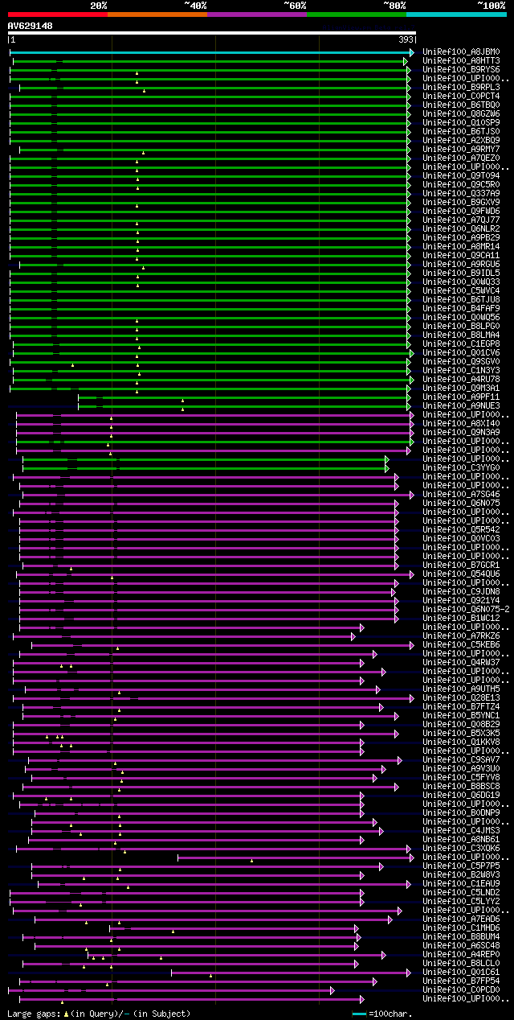The width and height of the screenshot is (514, 1020).
Task: Click the text UniRef100_C3YYG0
Action: pos(462,468)
